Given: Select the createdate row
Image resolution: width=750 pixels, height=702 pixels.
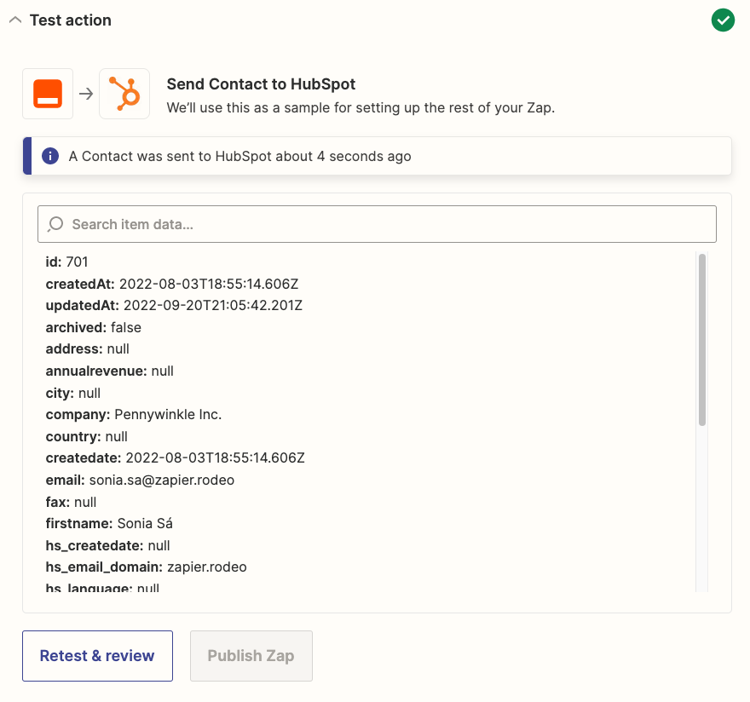Looking at the screenshot, I should [x=175, y=458].
